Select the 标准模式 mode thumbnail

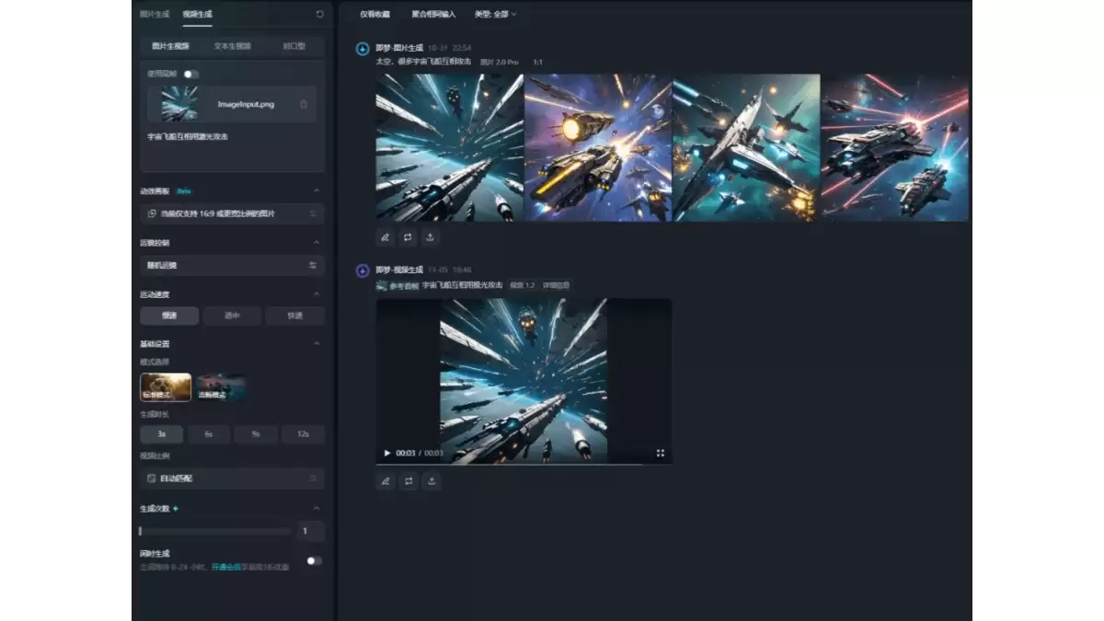166,387
